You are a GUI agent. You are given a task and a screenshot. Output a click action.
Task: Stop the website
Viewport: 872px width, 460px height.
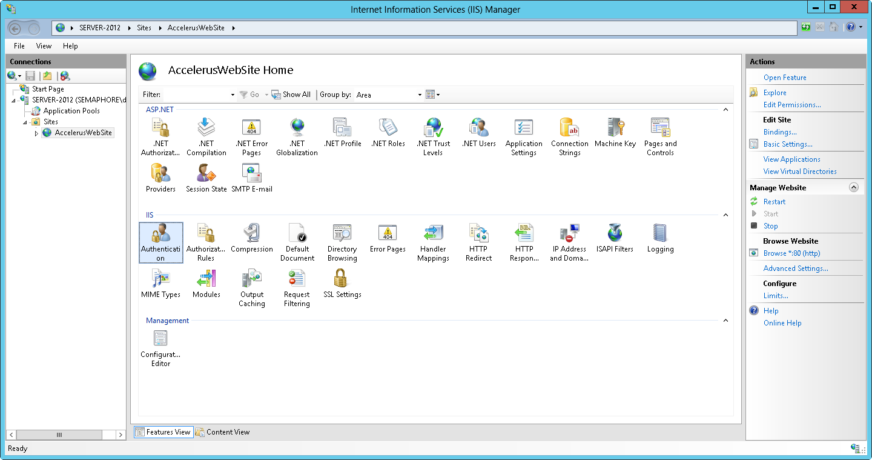[x=770, y=226]
